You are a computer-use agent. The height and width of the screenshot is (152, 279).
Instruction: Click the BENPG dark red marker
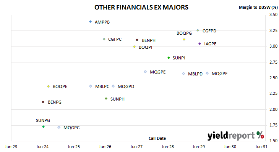click(43, 102)
